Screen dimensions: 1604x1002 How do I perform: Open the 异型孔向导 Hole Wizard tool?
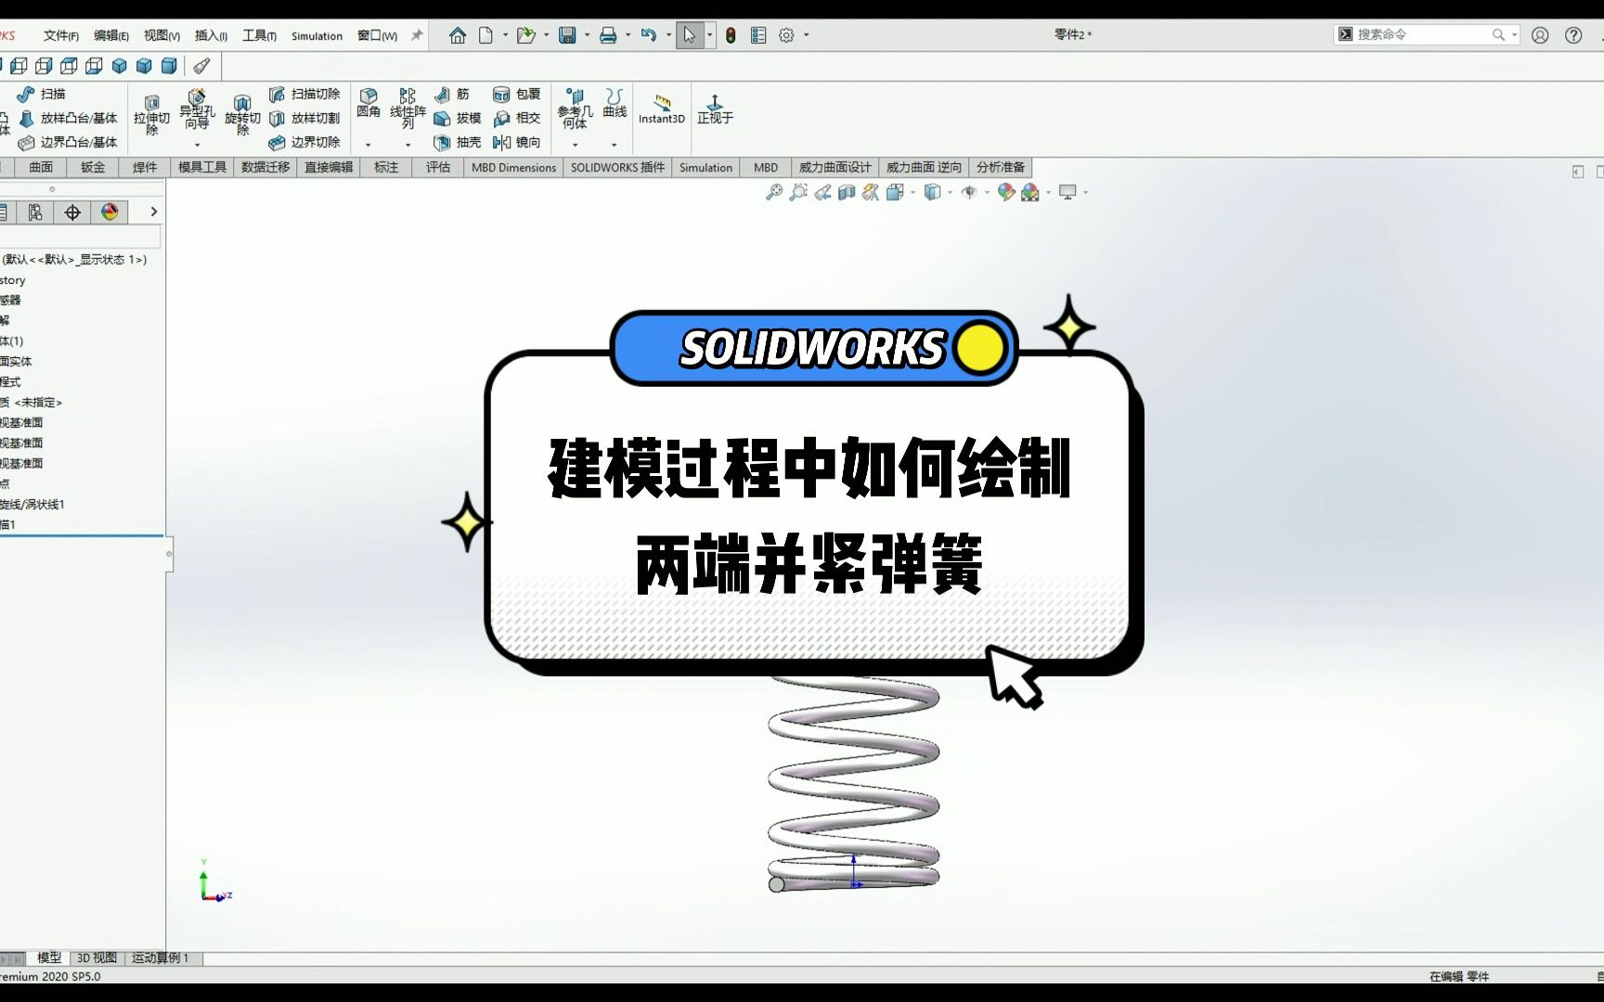[195, 109]
